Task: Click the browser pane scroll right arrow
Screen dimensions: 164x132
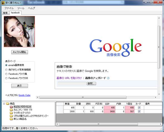Action: (x=156, y=97)
